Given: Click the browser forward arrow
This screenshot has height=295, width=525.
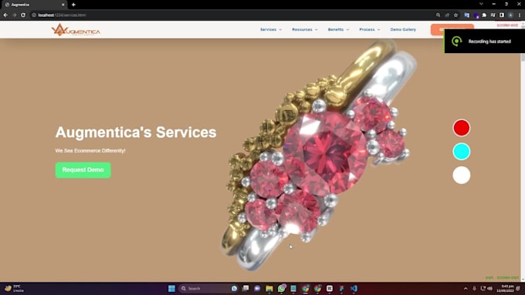Looking at the screenshot, I should [14, 15].
